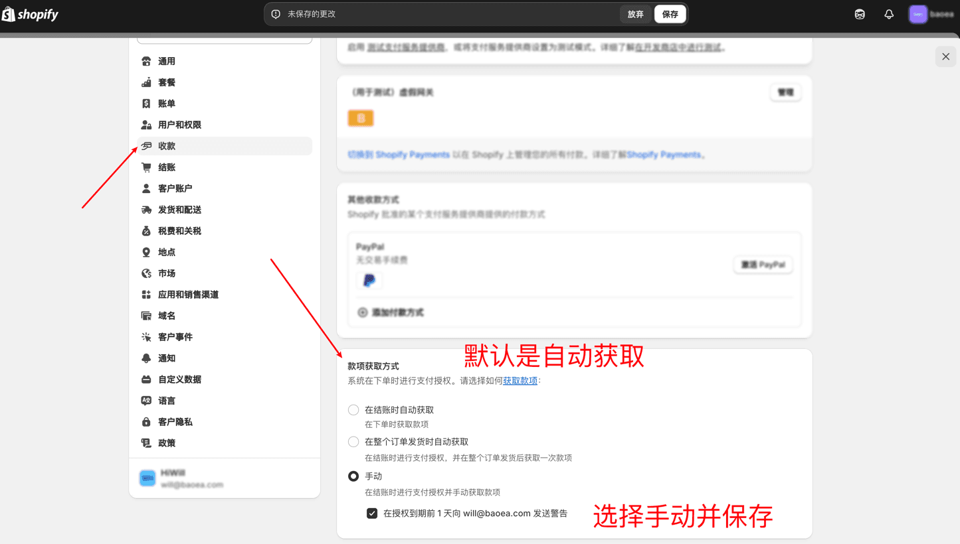Click the 通知 bell icon in sidebar

[x=146, y=358]
